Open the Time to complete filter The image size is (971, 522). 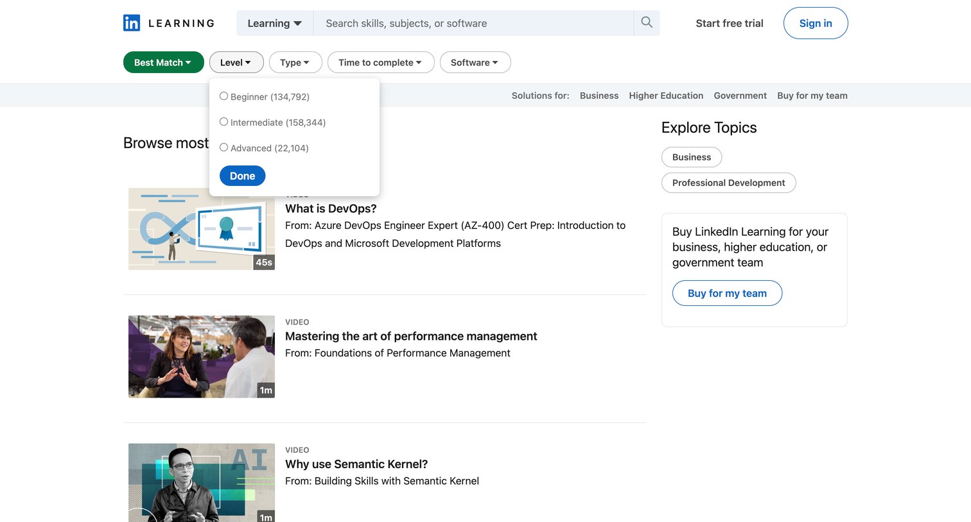point(381,62)
